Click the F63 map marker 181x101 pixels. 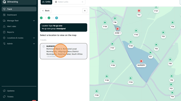pyautogui.click(x=171, y=84)
